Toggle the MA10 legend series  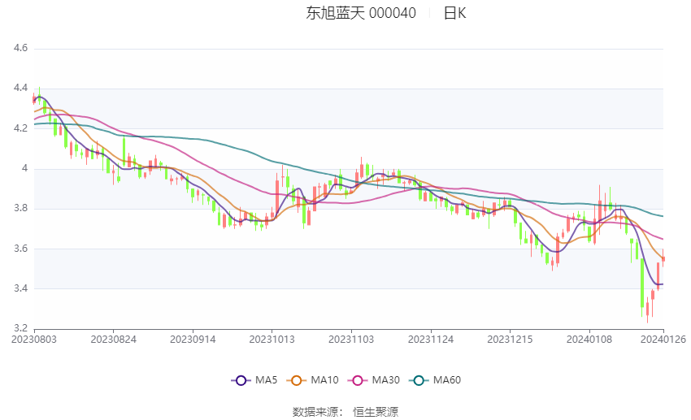[x=312, y=380]
